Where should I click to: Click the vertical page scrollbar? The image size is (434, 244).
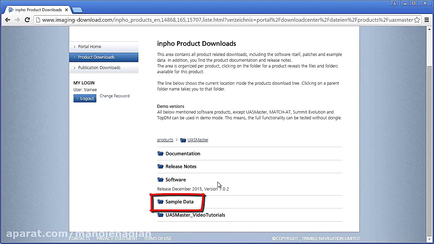coord(430,136)
